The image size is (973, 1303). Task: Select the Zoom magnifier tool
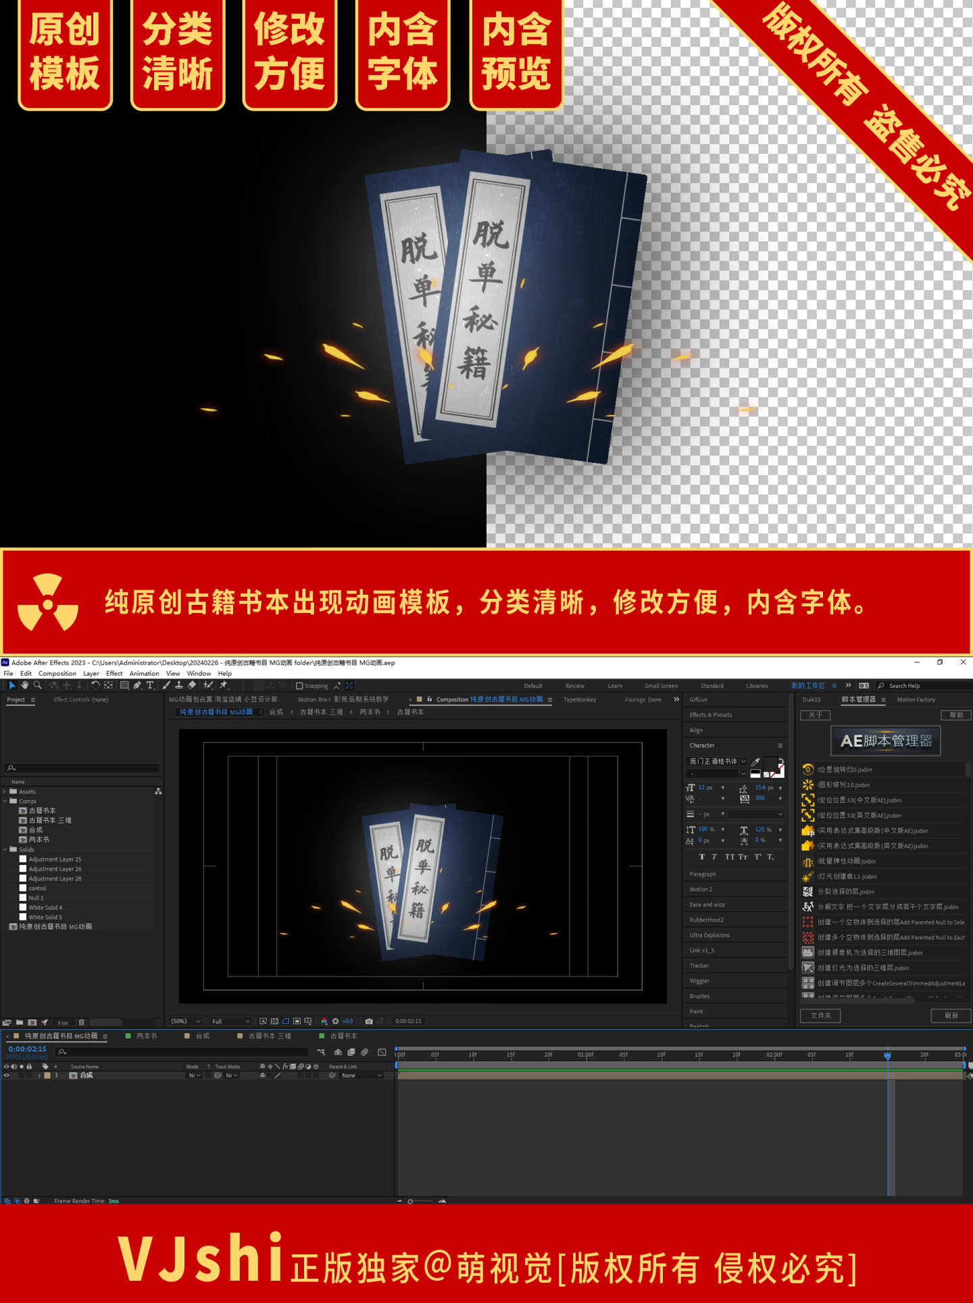37,685
